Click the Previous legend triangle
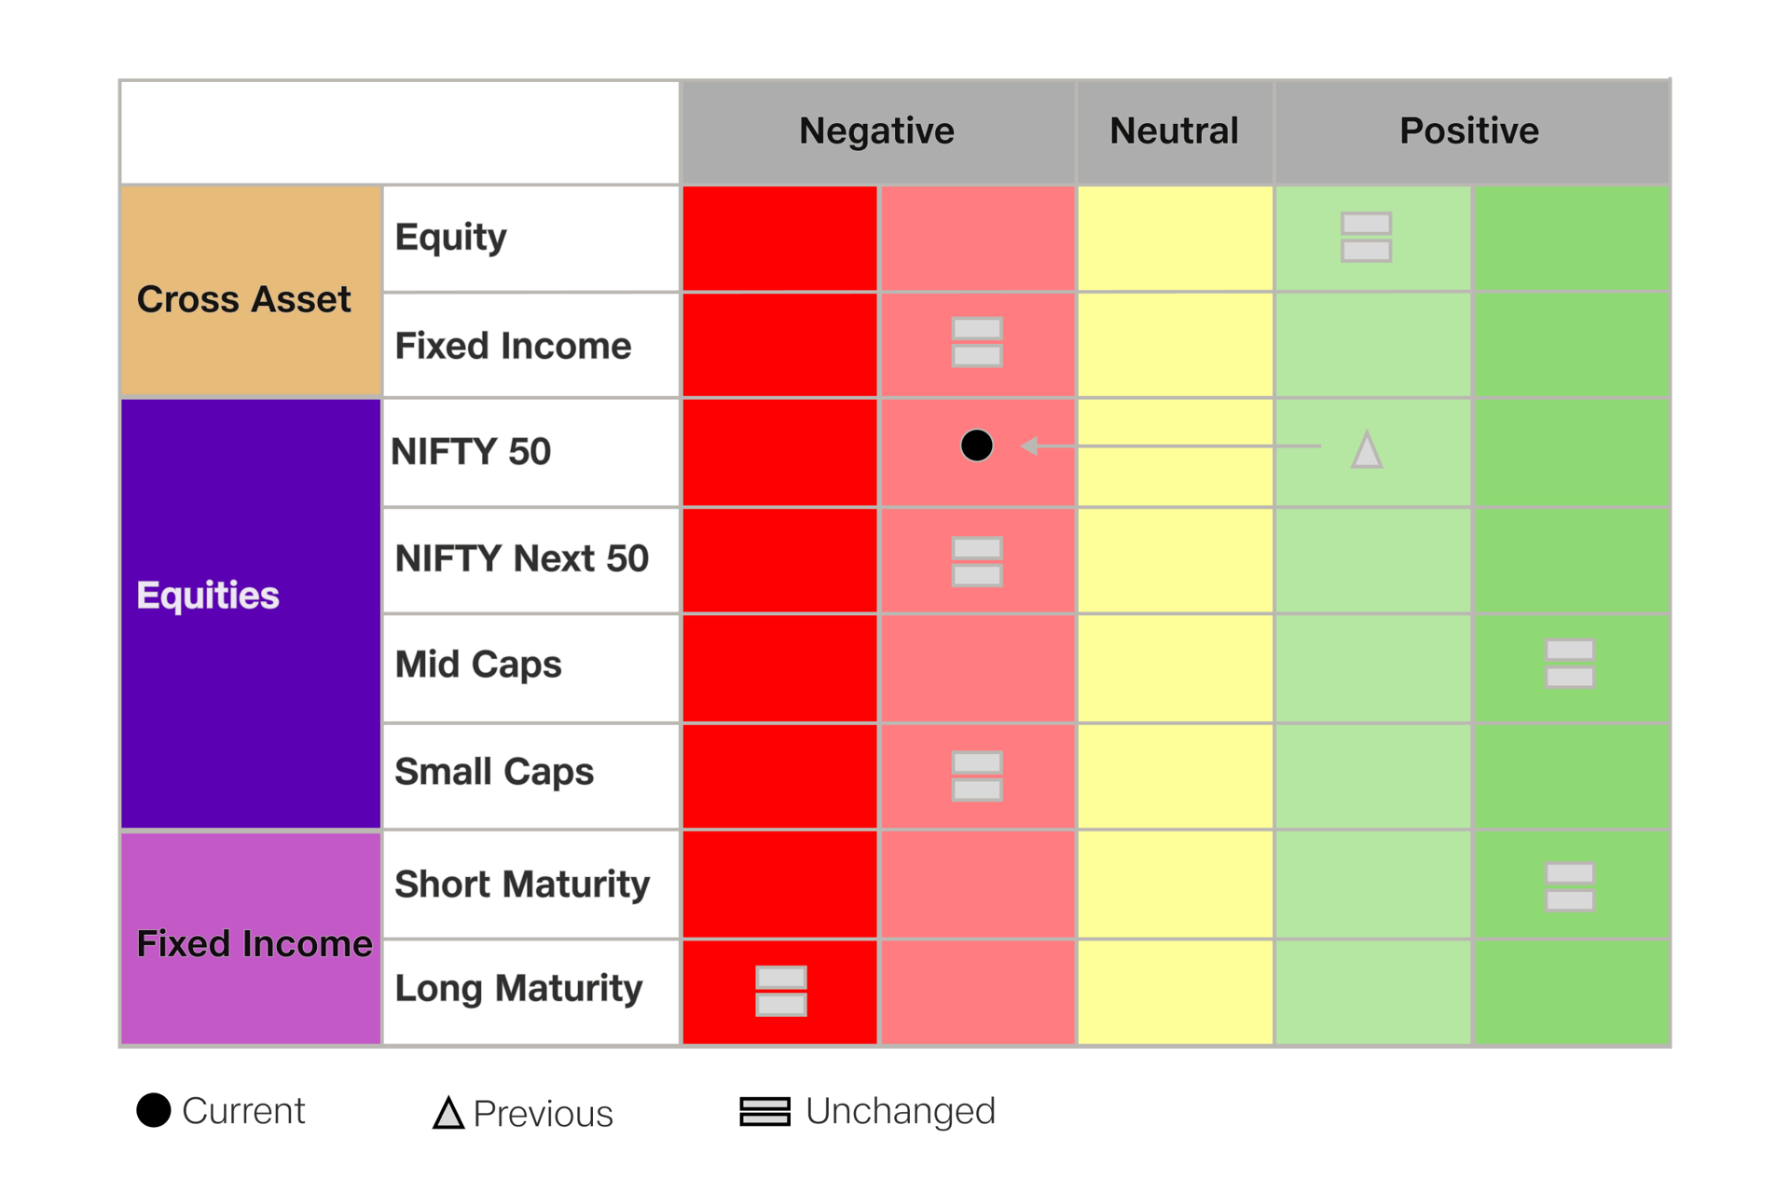 point(448,1113)
